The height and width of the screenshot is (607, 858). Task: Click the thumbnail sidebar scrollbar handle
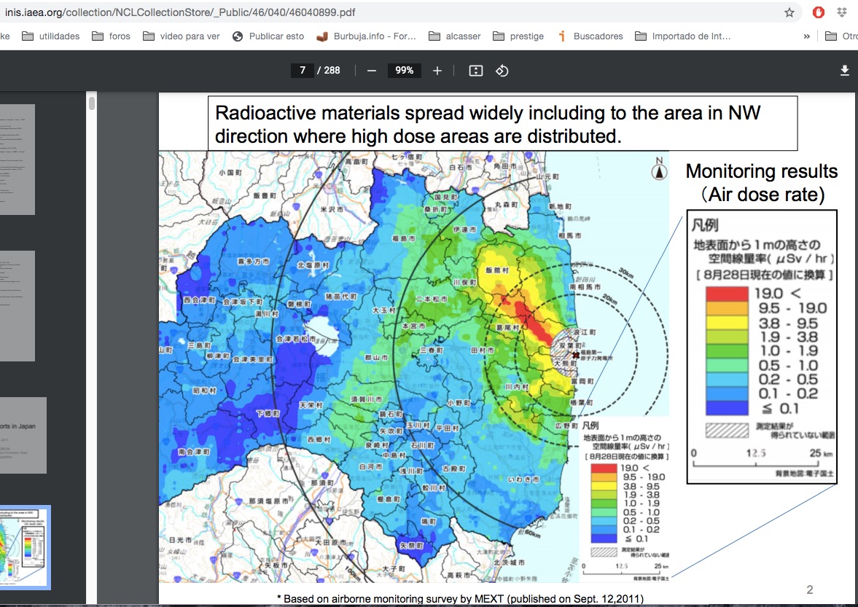tap(92, 103)
